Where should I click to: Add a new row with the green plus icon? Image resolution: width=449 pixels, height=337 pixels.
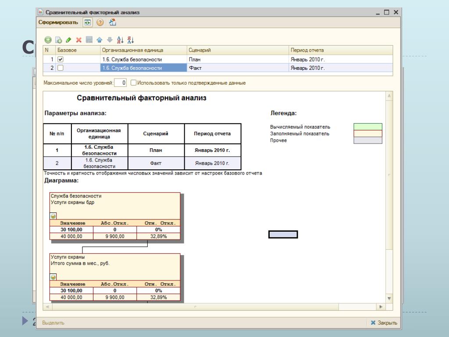pyautogui.click(x=48, y=40)
